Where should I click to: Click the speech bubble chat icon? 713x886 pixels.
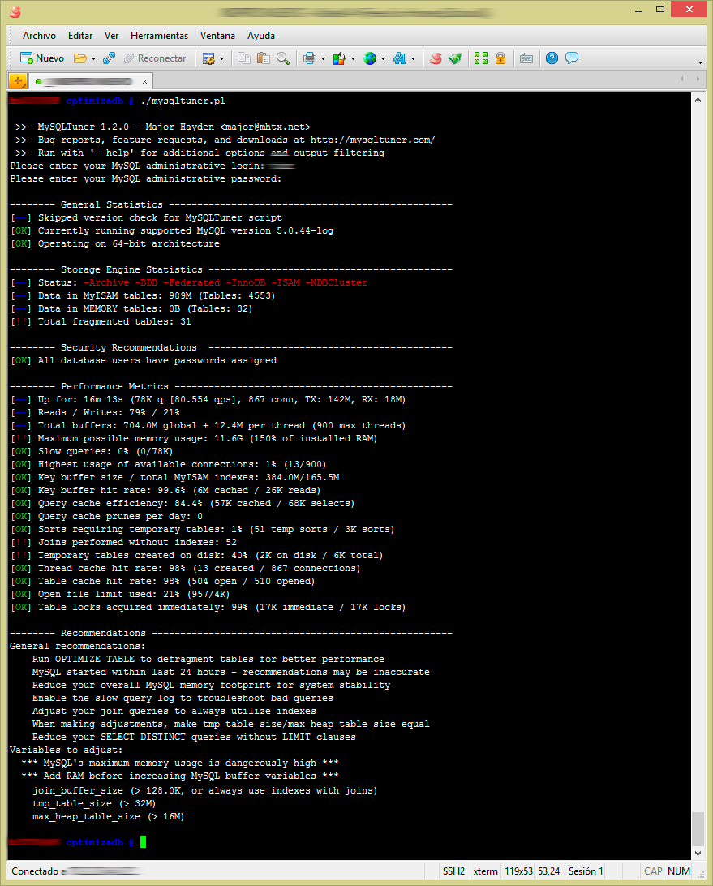point(572,58)
